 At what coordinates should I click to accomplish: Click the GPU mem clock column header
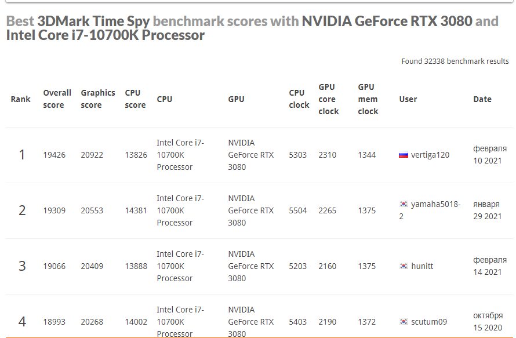click(x=368, y=99)
